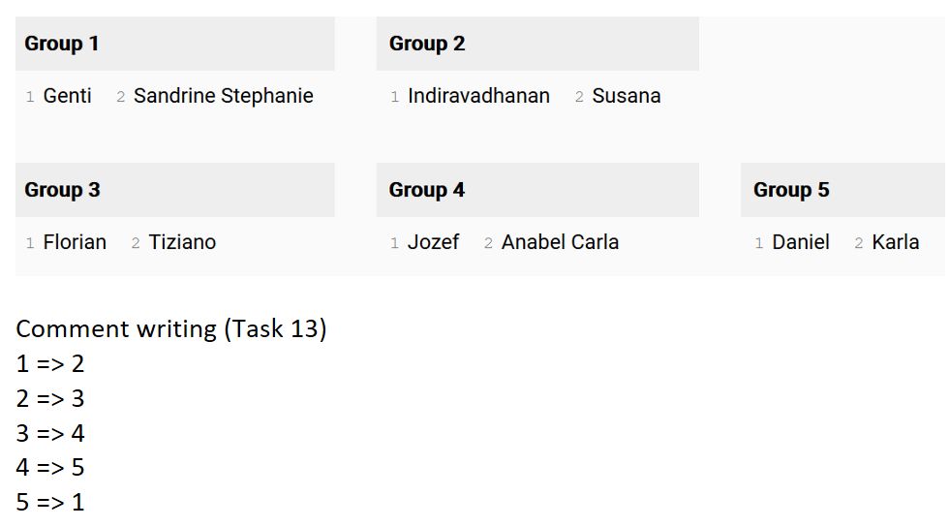Screen dimensions: 949x527
Task: Click the "1 => 2" mapping line
Action: (50, 364)
